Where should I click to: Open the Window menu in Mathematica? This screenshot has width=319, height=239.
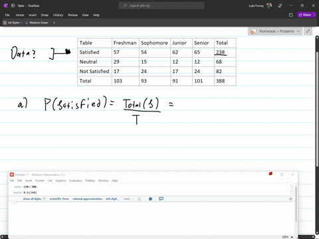(104, 181)
